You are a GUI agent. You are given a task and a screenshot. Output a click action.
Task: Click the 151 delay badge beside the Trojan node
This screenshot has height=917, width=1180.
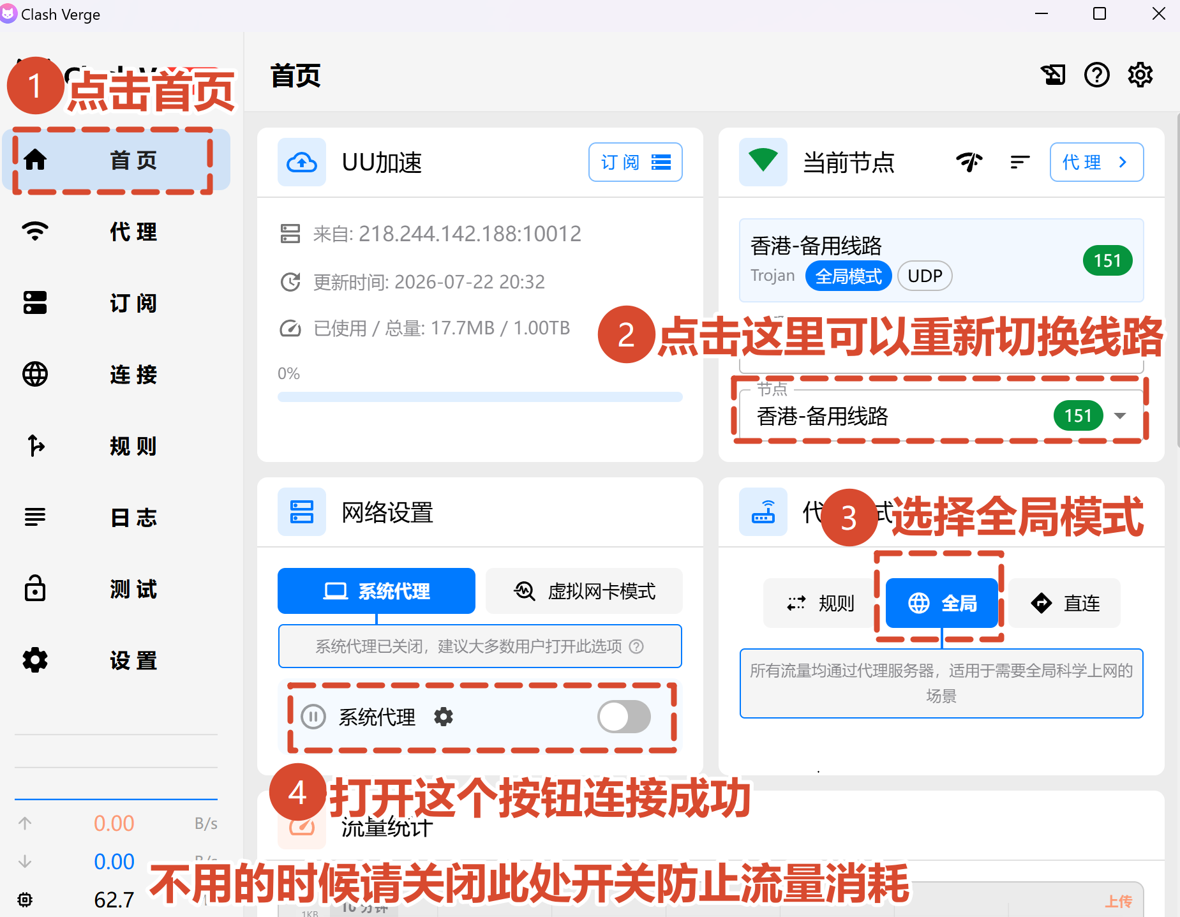[1107, 260]
